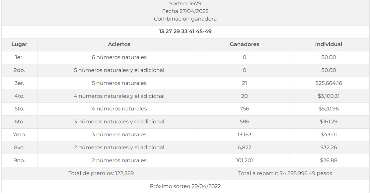The width and height of the screenshot is (370, 194).
Task: Click the Individual column header
Action: click(x=329, y=44)
